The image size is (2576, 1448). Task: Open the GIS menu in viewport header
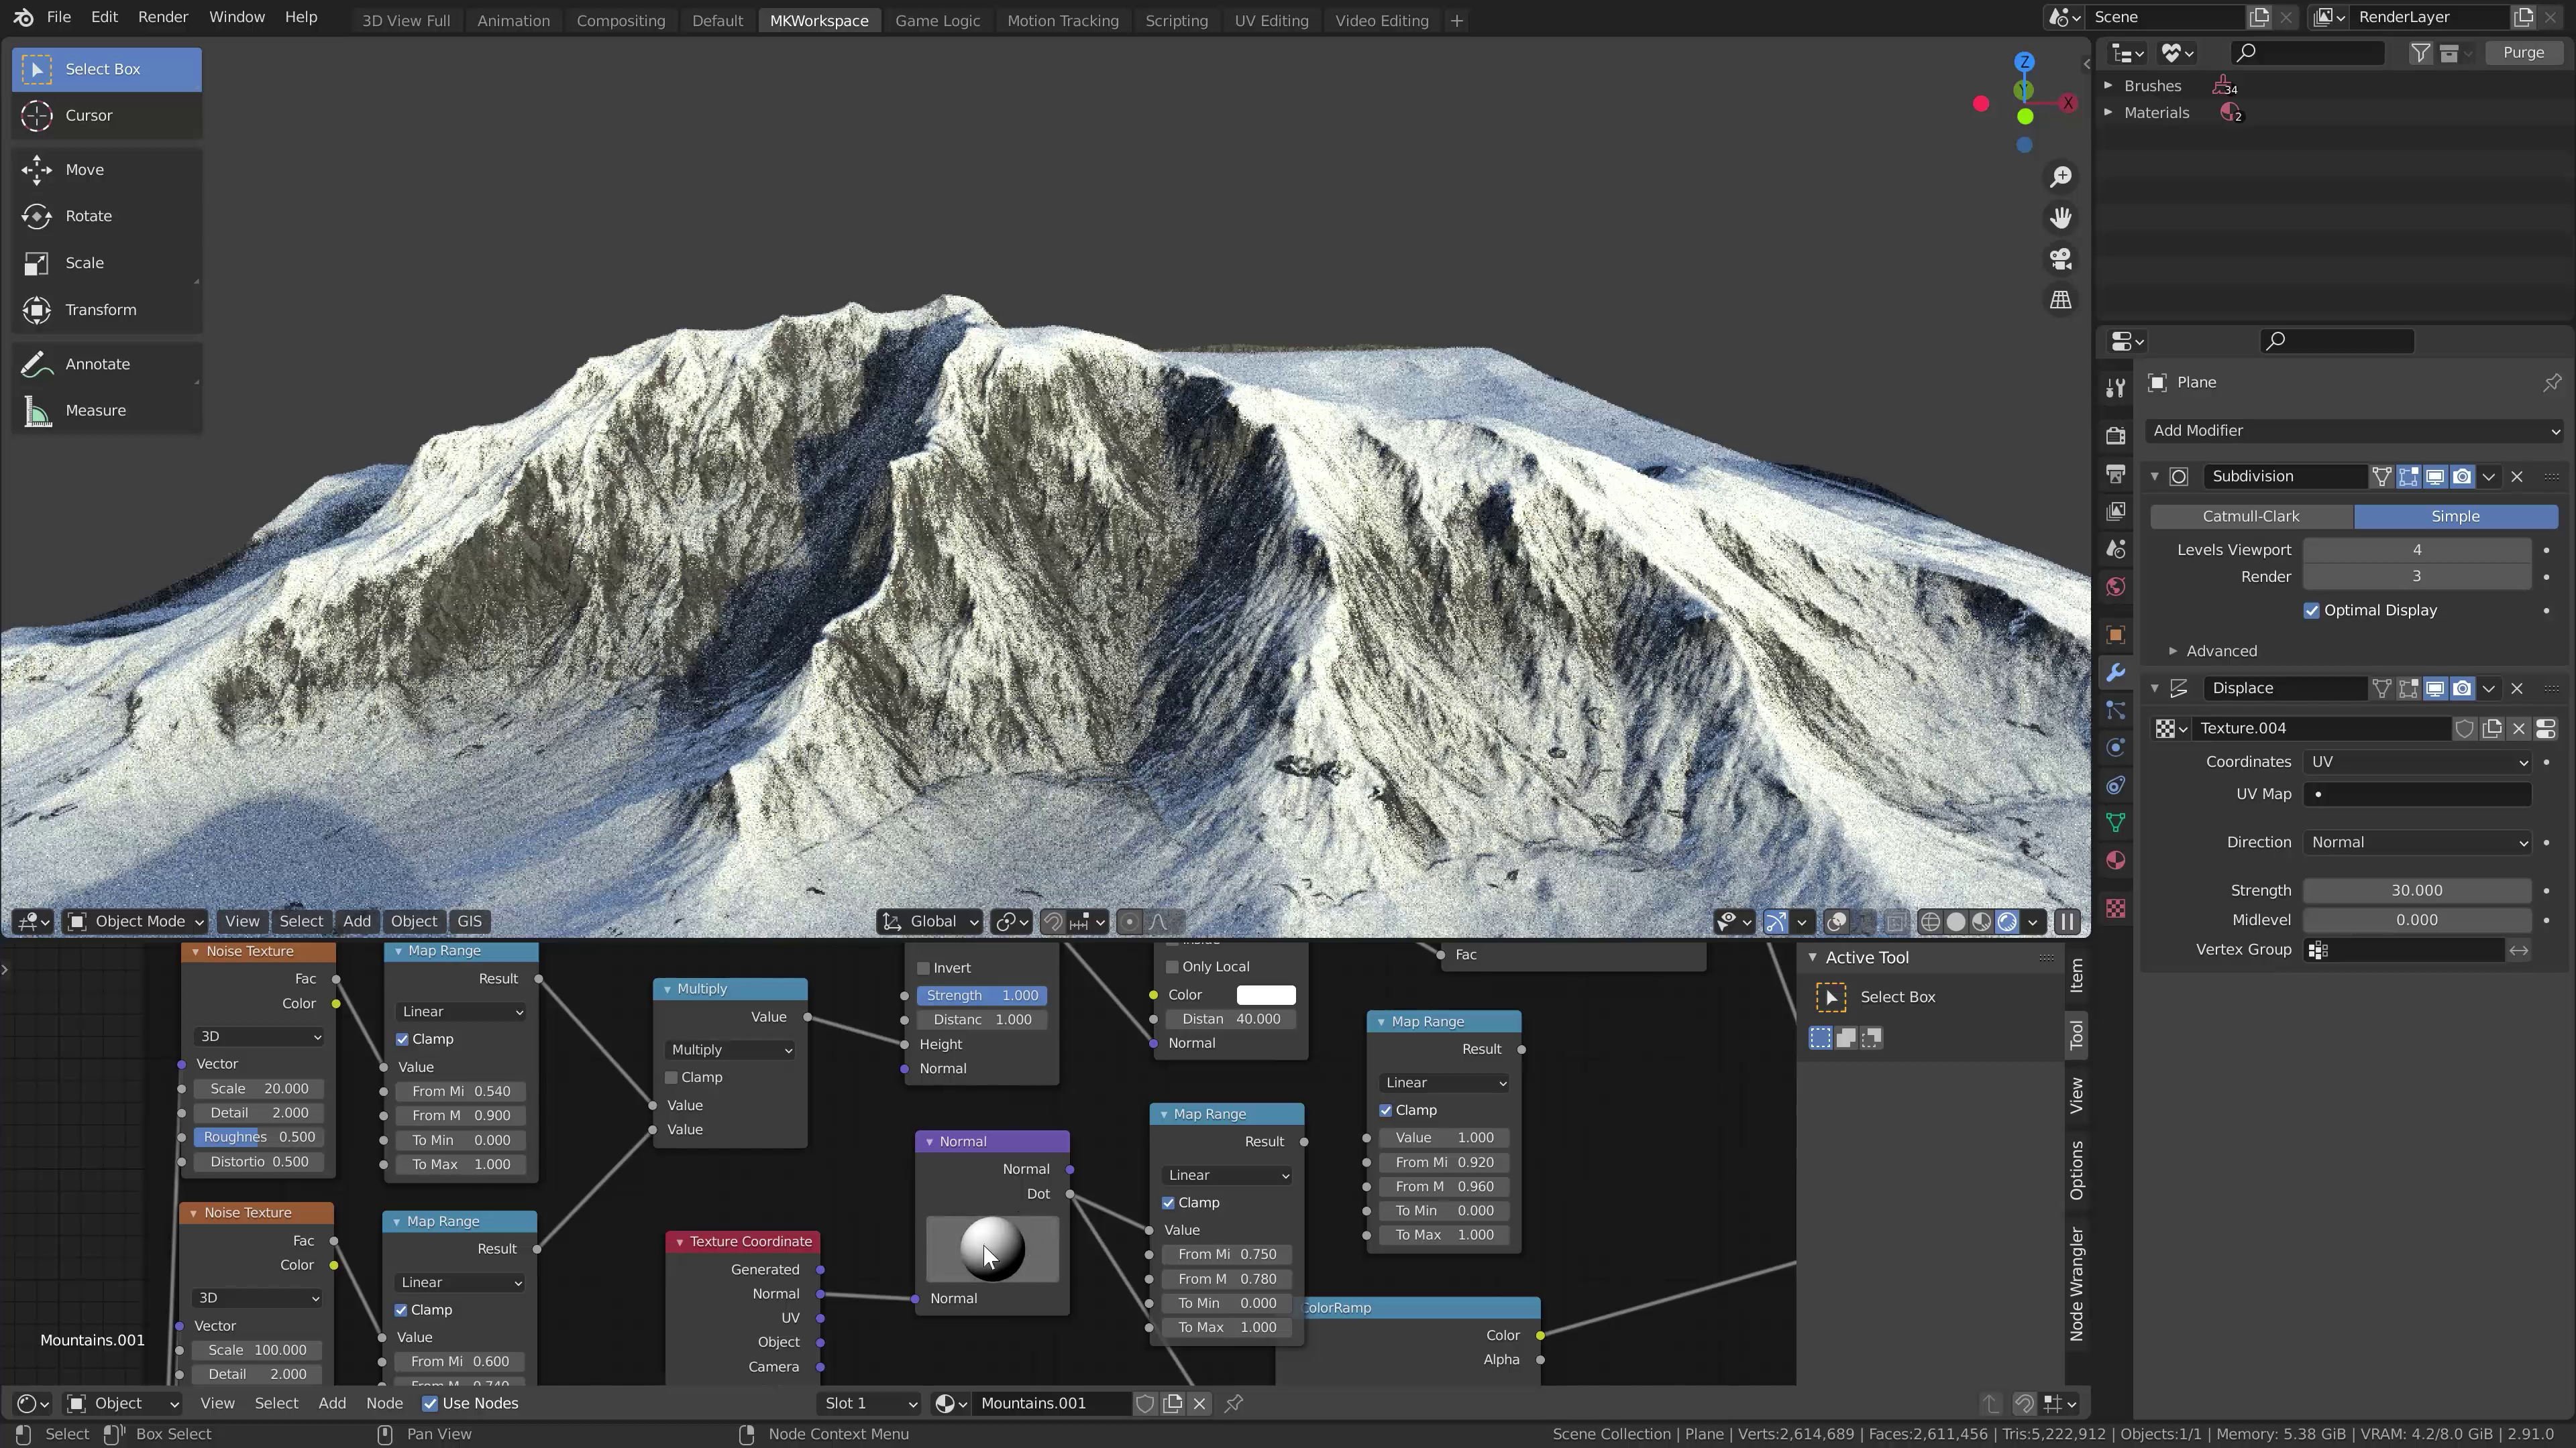pos(469,921)
